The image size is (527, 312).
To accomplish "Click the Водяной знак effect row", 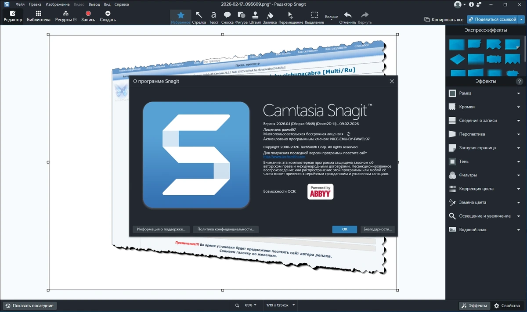I will [485, 230].
